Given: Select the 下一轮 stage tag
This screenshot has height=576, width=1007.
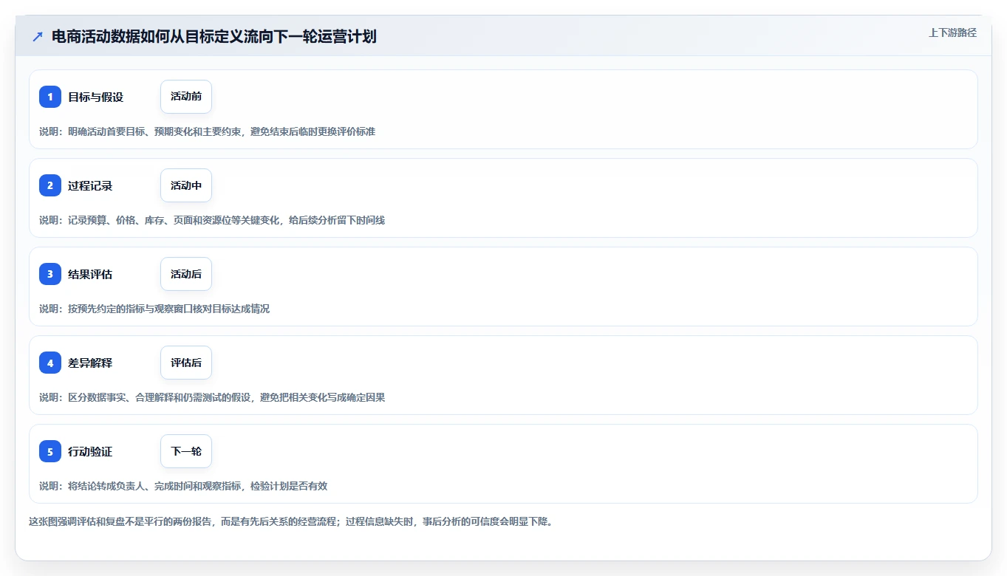Looking at the screenshot, I should tap(186, 451).
